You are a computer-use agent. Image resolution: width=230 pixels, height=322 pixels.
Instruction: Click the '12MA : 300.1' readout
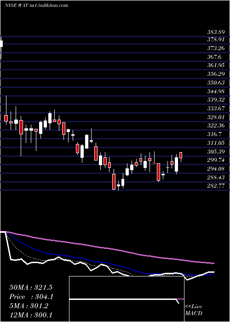pyautogui.click(x=31, y=315)
